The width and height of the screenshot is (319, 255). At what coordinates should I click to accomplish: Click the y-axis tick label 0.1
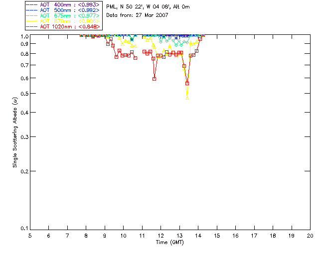24,229
